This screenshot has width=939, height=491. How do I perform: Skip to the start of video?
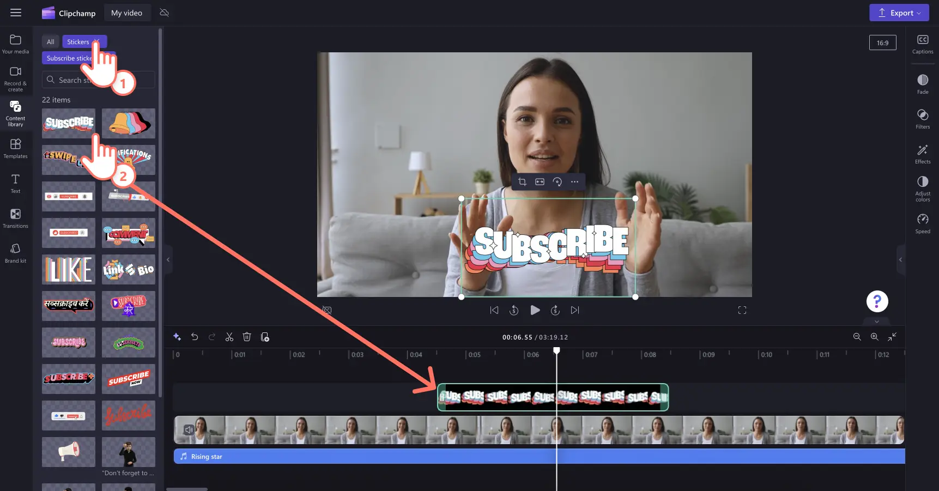(494, 310)
